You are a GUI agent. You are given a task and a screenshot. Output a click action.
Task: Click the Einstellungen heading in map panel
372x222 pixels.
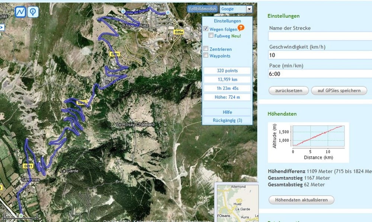pyautogui.click(x=227, y=21)
